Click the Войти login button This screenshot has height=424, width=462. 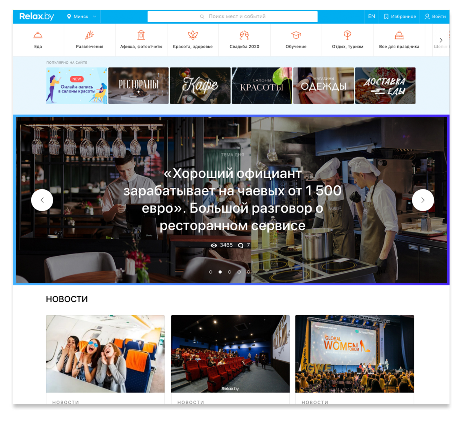435,17
